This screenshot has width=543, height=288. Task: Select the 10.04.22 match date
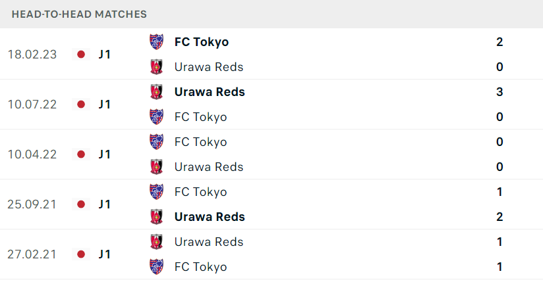point(32,155)
